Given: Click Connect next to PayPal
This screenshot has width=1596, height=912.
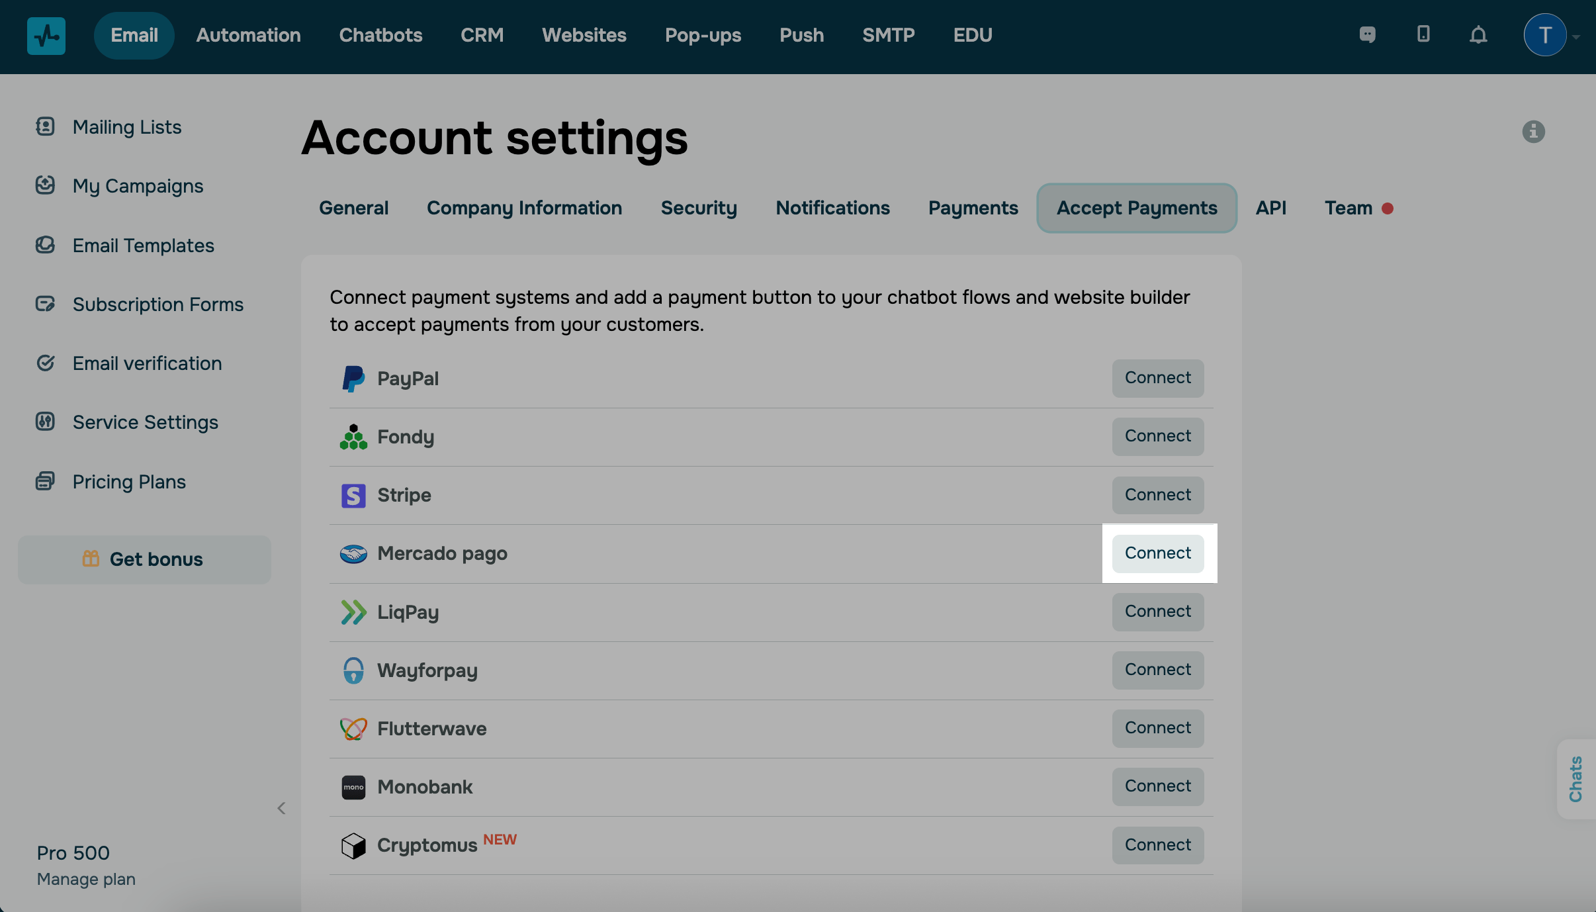Looking at the screenshot, I should coord(1157,378).
